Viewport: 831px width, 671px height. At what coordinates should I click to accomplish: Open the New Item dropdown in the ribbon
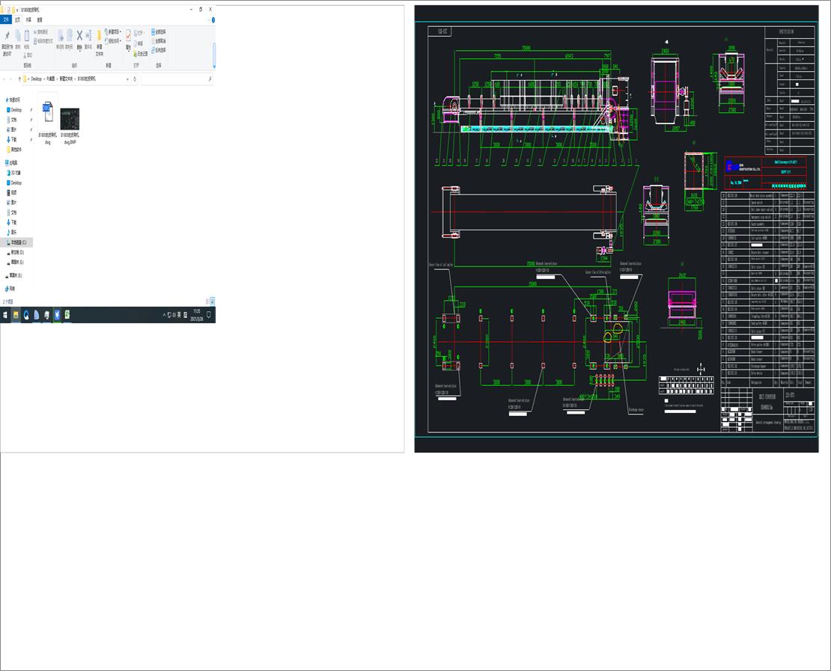(113, 31)
